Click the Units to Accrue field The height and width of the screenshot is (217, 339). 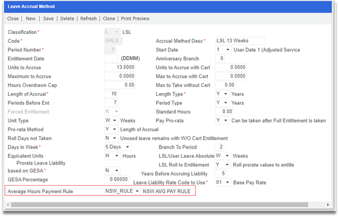point(120,67)
